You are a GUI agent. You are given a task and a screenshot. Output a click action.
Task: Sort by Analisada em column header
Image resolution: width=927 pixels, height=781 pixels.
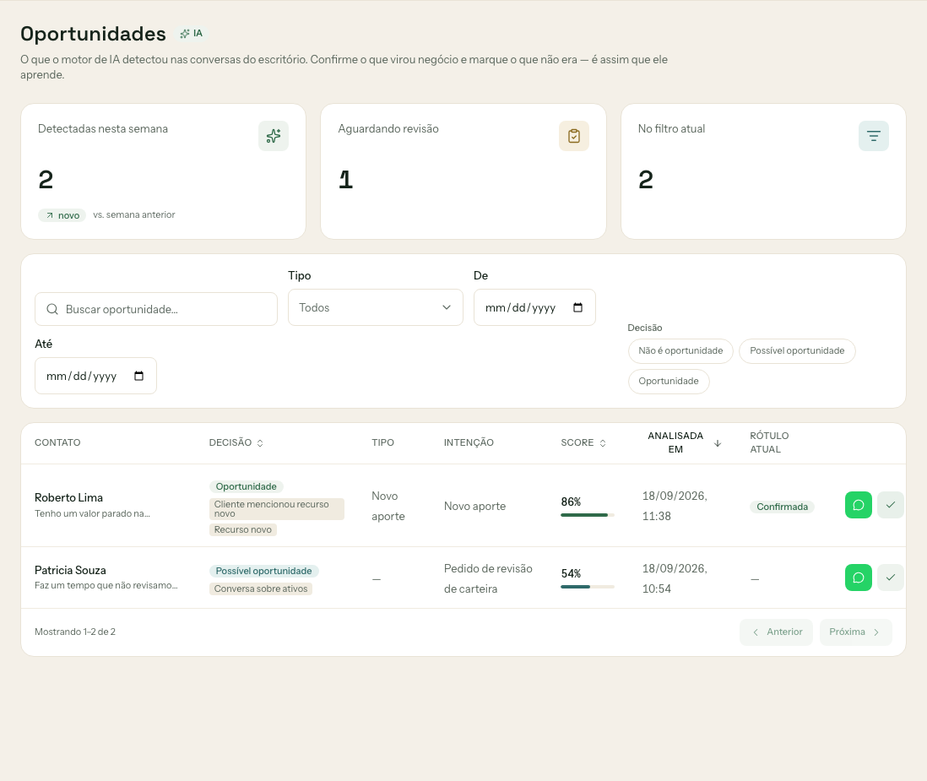(684, 442)
